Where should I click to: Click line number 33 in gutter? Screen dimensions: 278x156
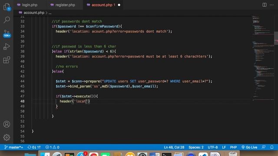pyautogui.click(x=22, y=26)
